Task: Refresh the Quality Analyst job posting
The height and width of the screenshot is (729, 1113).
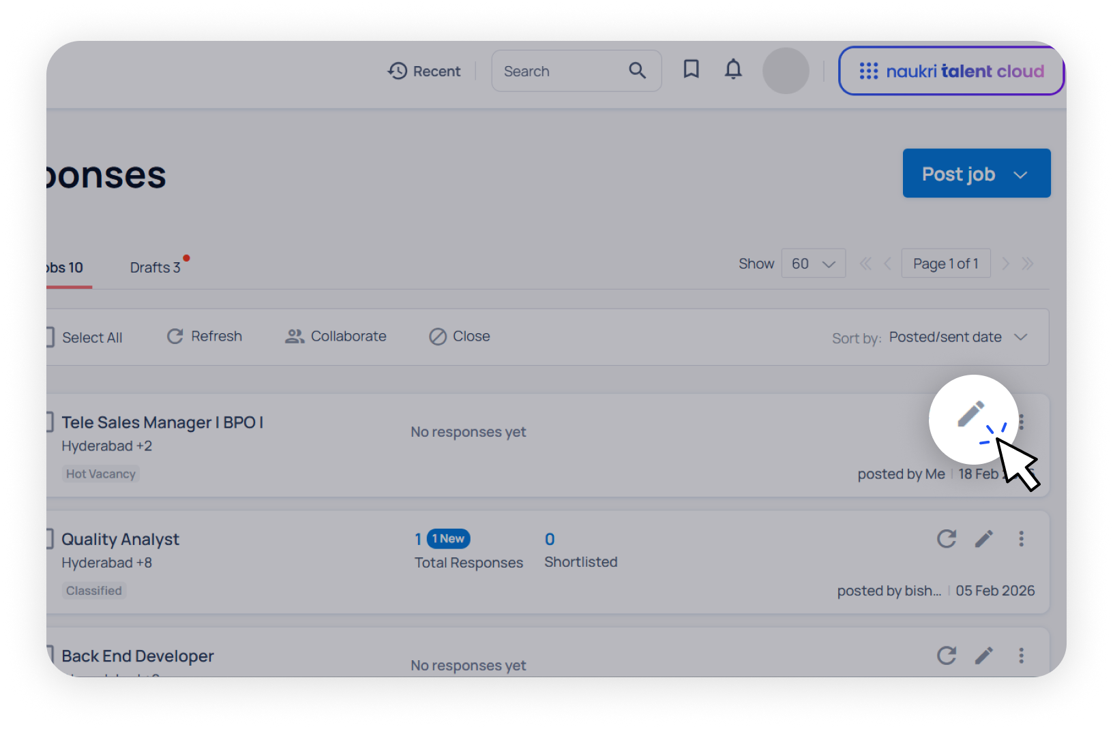Action: tap(946, 539)
